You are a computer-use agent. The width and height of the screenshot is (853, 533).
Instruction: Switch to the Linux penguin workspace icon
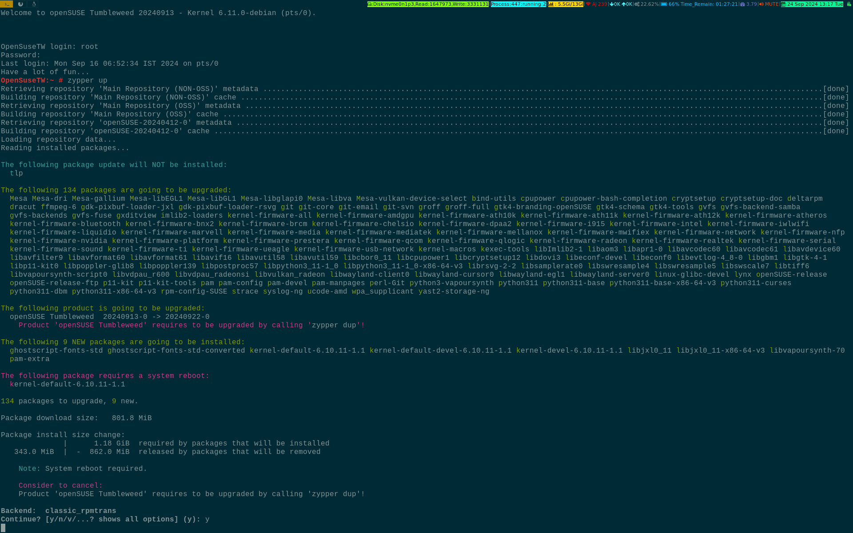[x=34, y=4]
